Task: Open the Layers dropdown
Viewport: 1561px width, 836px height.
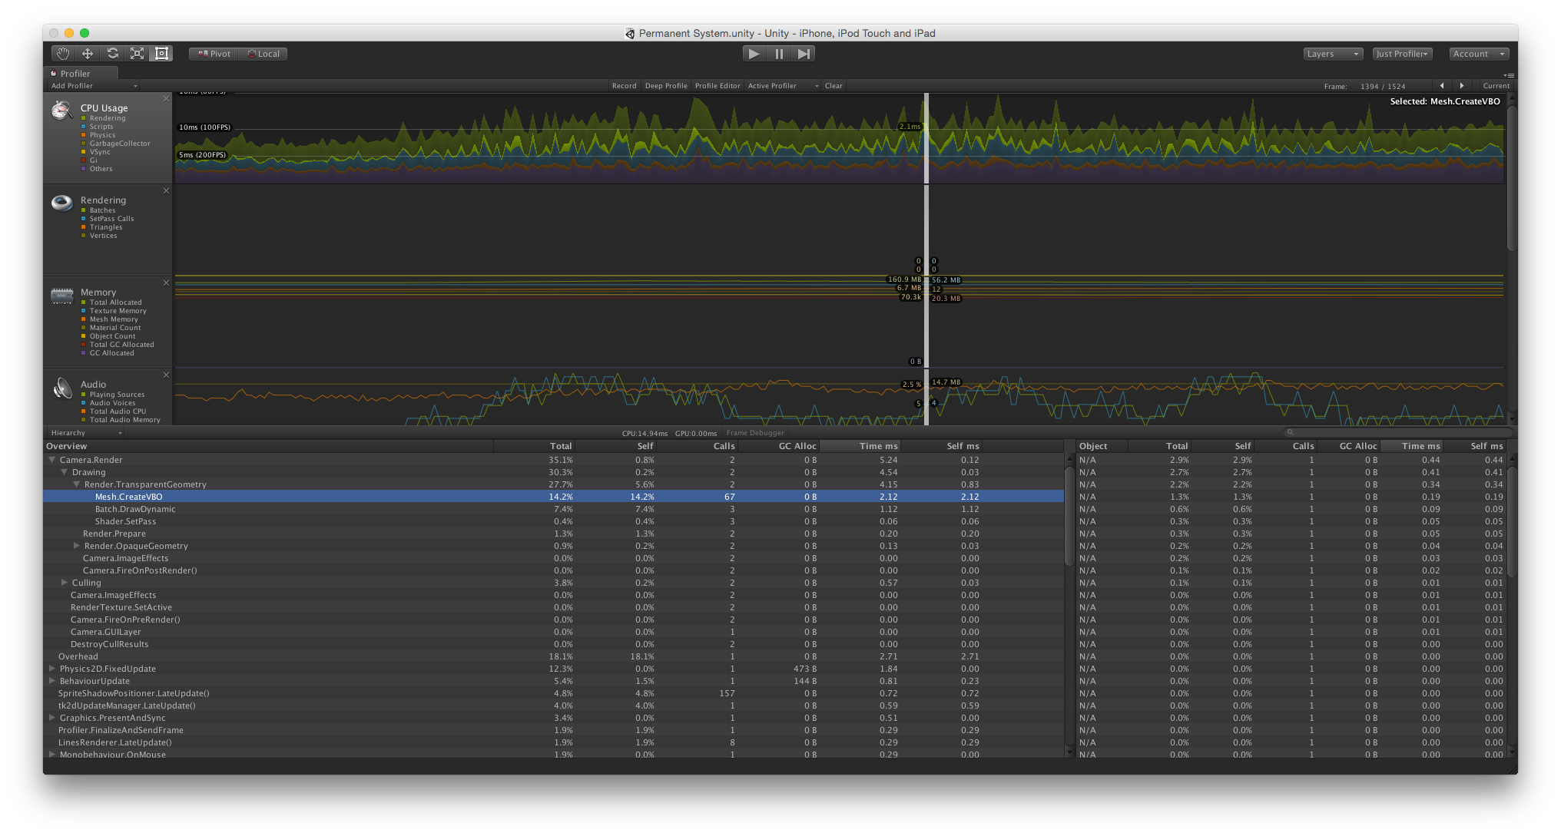Action: [x=1333, y=54]
